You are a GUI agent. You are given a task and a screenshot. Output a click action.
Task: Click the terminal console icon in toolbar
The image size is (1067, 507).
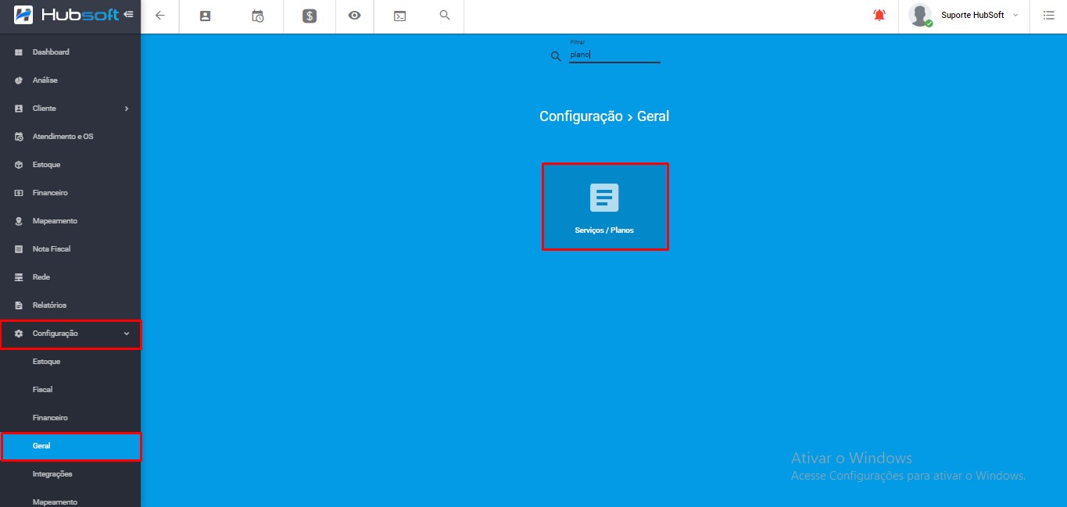pos(399,16)
